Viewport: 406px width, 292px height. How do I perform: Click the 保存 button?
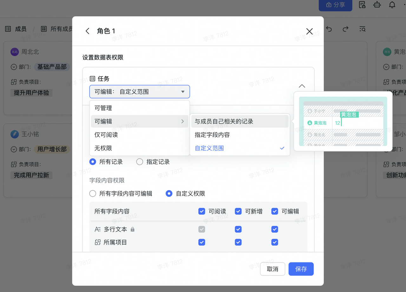pyautogui.click(x=301, y=269)
